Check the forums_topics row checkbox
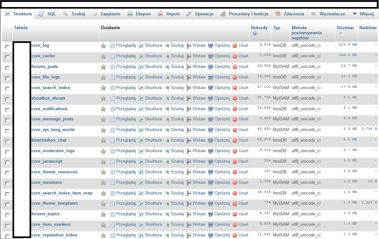 [x=7, y=215]
